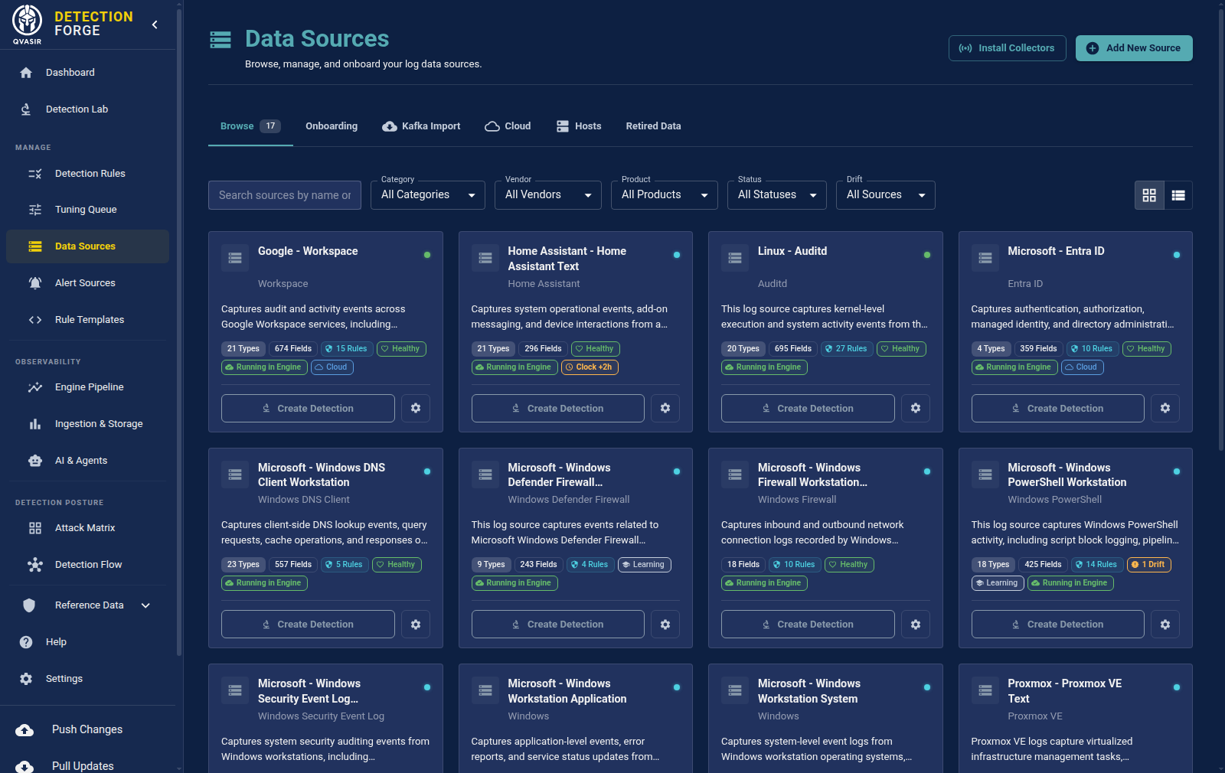Click the Detection Flow hub icon
Image resolution: width=1225 pixels, height=773 pixels.
(x=35, y=565)
